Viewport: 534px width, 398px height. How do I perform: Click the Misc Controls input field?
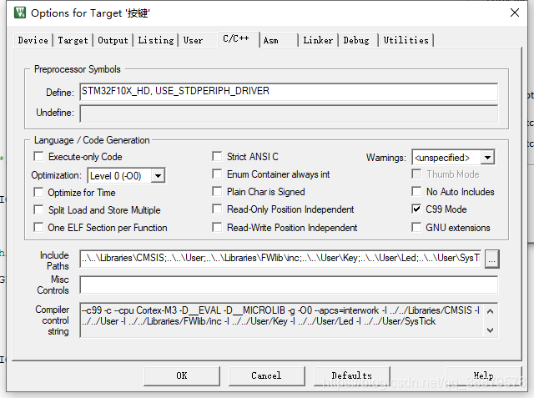[x=289, y=285]
